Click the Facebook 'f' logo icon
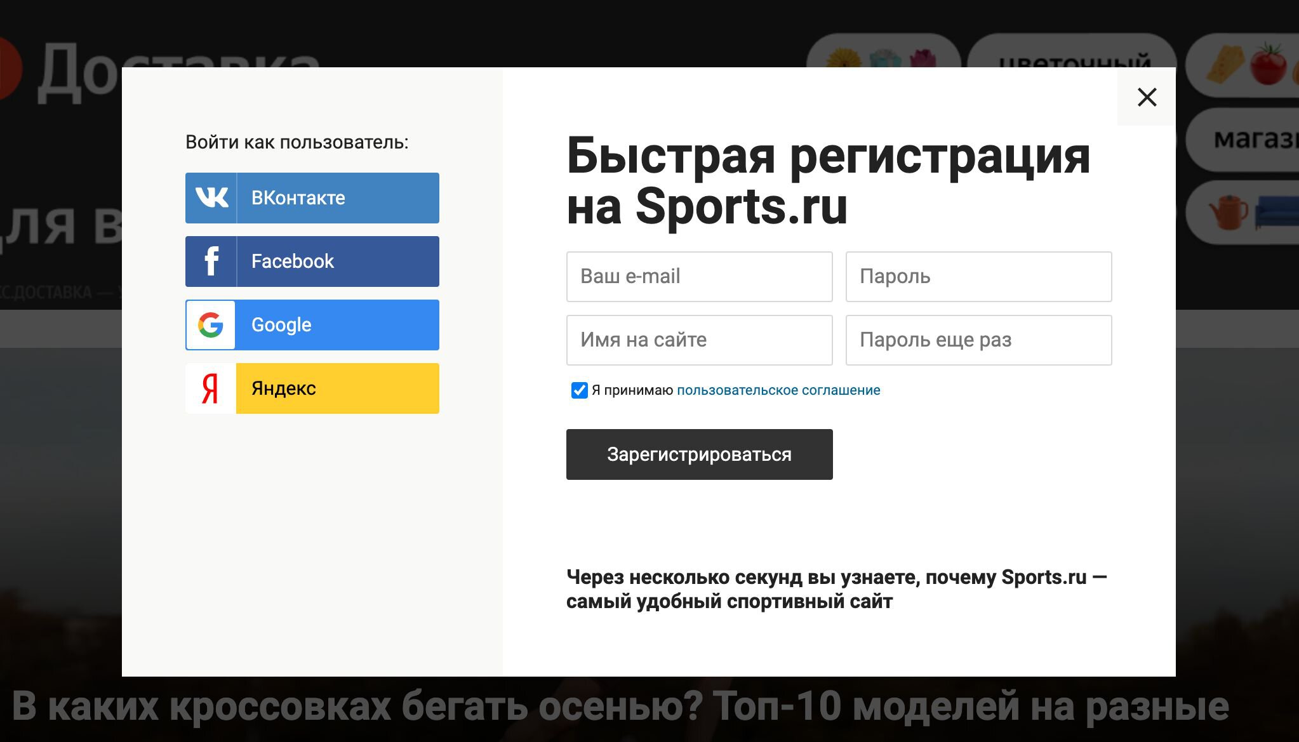 coord(211,262)
